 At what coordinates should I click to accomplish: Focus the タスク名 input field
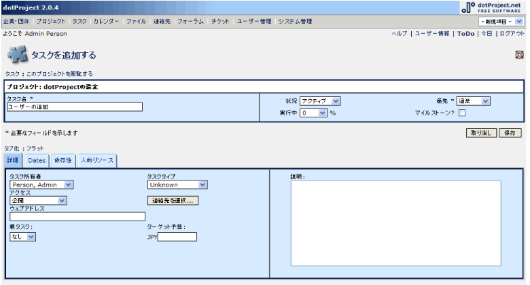coord(75,107)
